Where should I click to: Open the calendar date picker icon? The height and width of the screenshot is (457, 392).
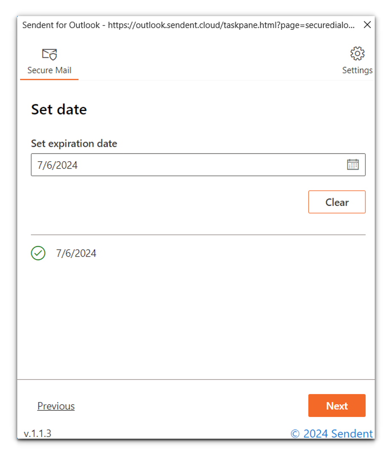click(353, 165)
